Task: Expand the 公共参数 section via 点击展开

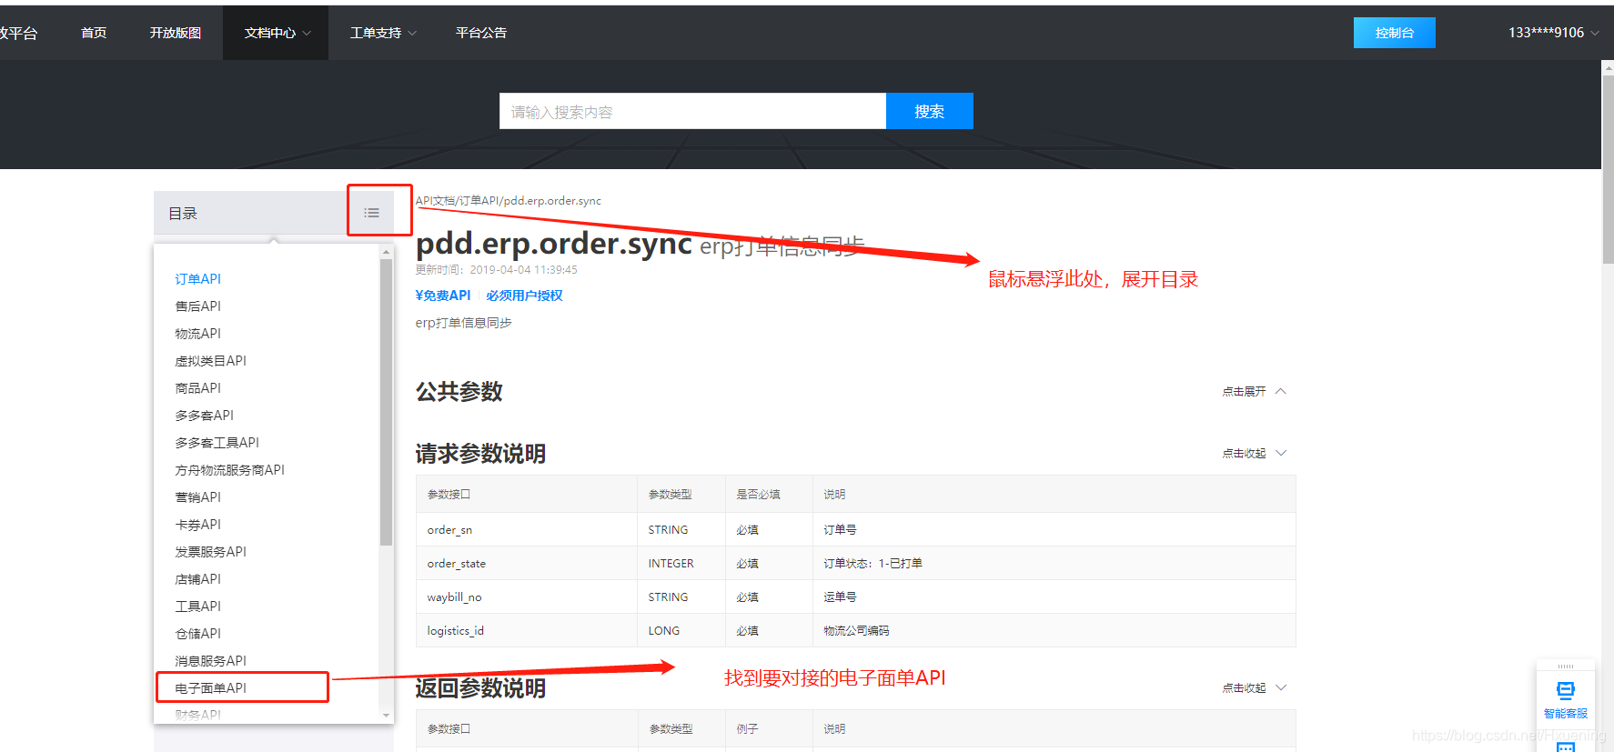Action: pyautogui.click(x=1254, y=391)
